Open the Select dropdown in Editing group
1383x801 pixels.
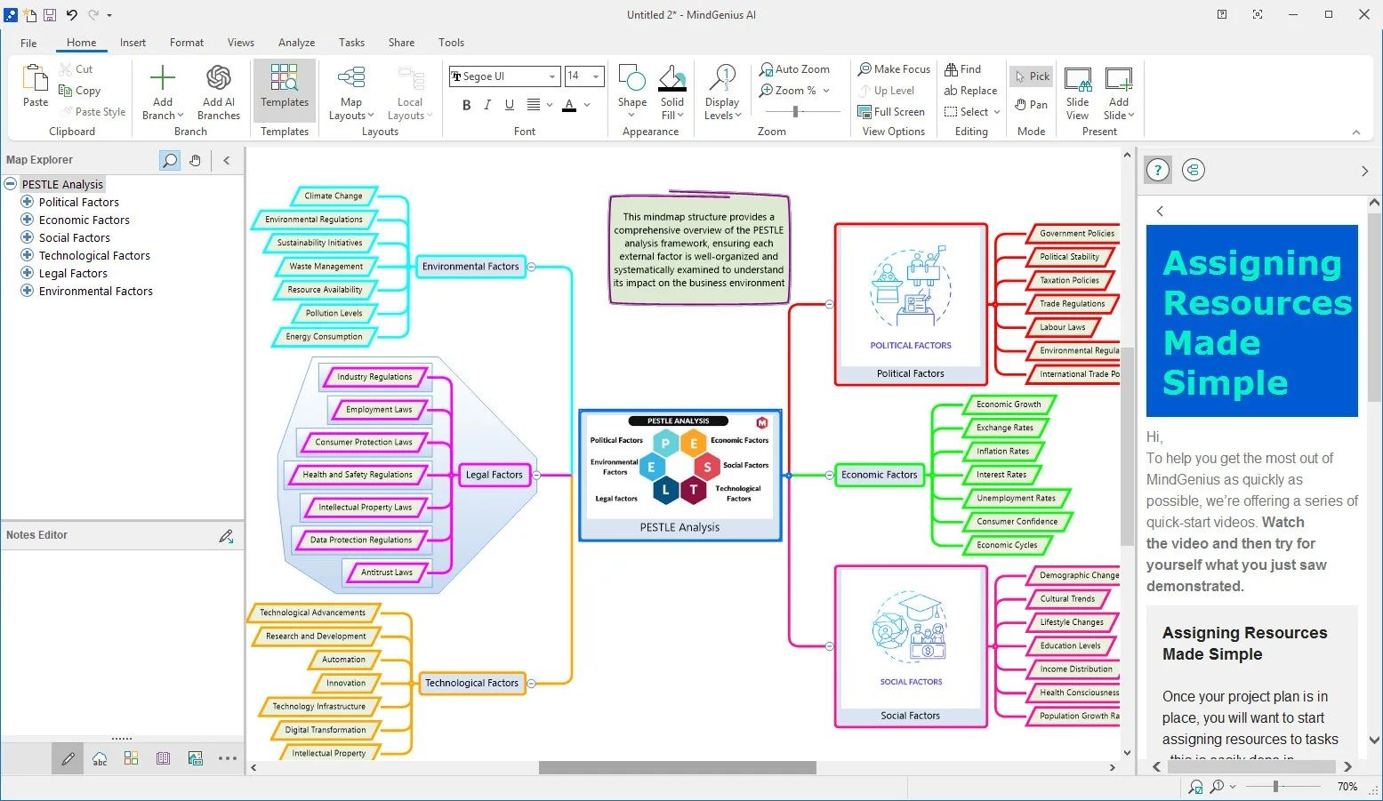click(x=971, y=111)
